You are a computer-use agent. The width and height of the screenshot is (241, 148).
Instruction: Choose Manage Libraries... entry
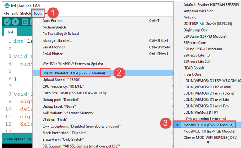coord(103,40)
